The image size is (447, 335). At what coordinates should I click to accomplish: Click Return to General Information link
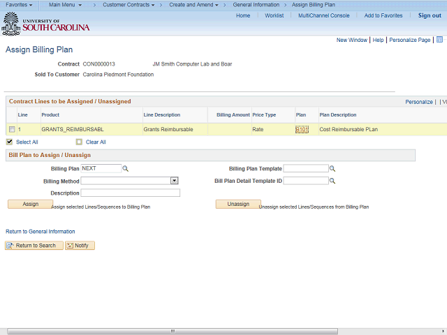tap(41, 232)
